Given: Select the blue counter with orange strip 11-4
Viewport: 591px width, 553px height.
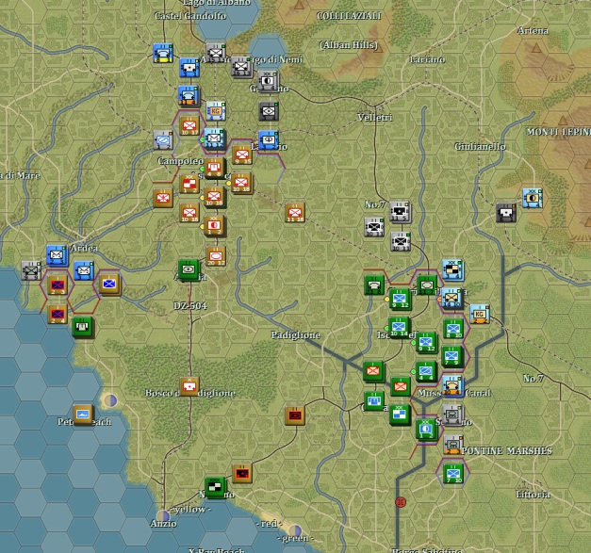Looking at the screenshot, I should pyautogui.click(x=189, y=96).
